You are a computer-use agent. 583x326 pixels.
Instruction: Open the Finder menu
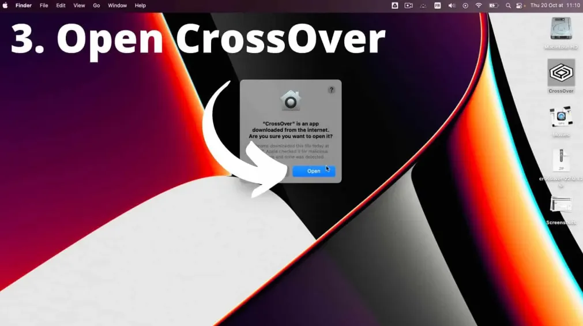click(24, 6)
